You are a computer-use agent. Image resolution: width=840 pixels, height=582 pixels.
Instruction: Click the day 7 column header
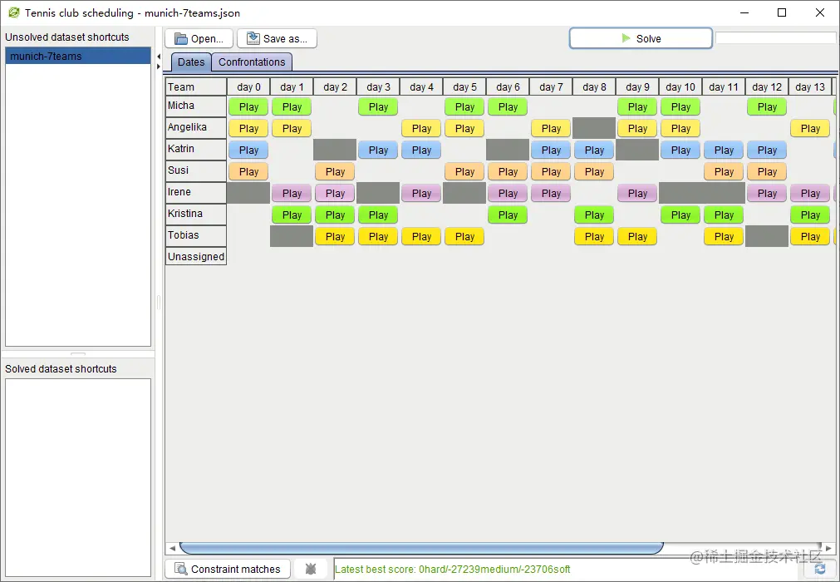551,86
